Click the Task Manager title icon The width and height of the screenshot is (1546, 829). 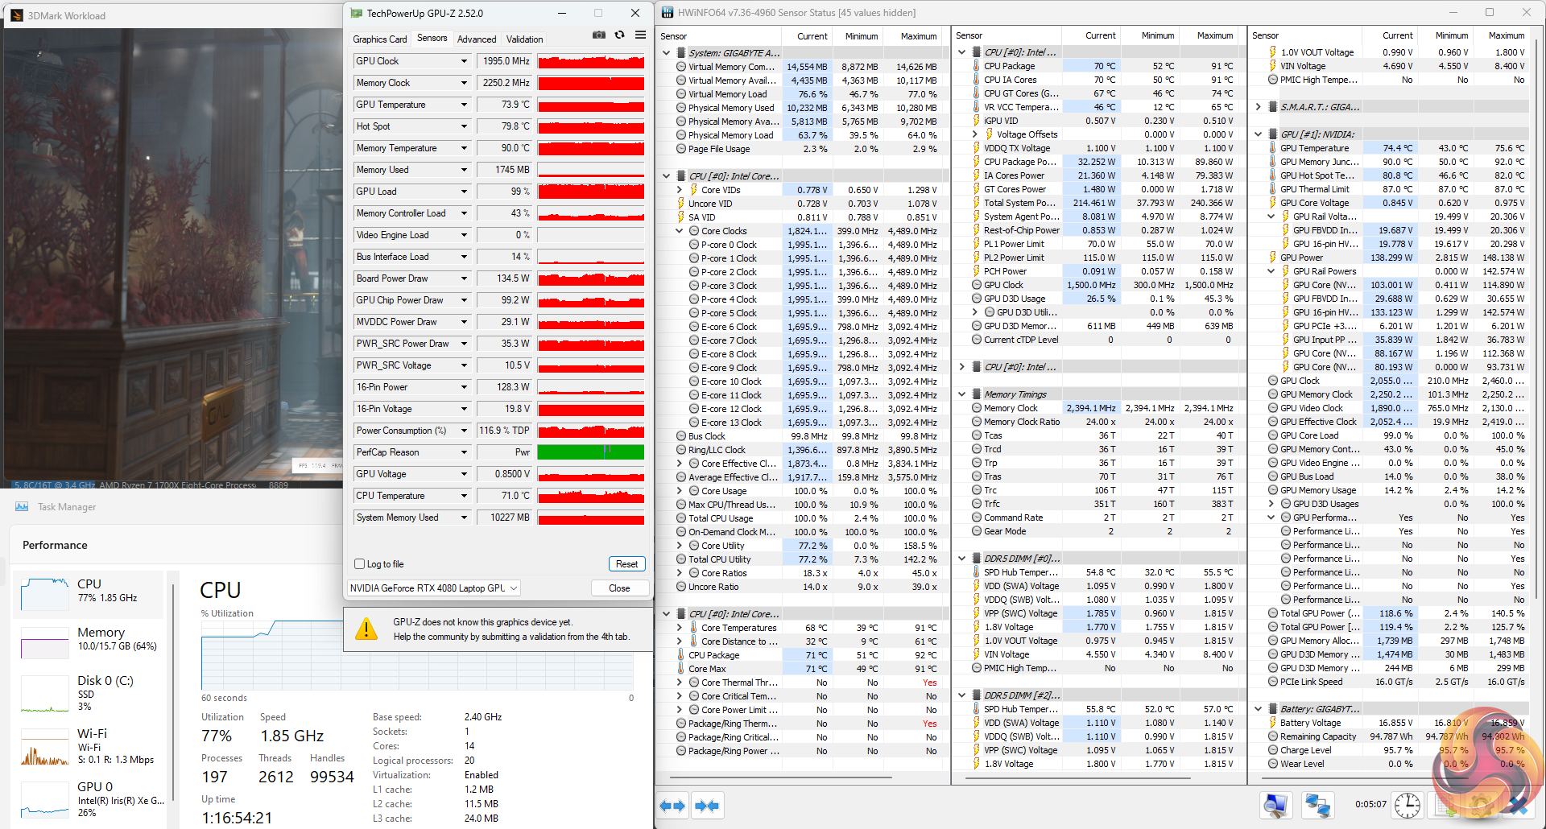click(22, 506)
